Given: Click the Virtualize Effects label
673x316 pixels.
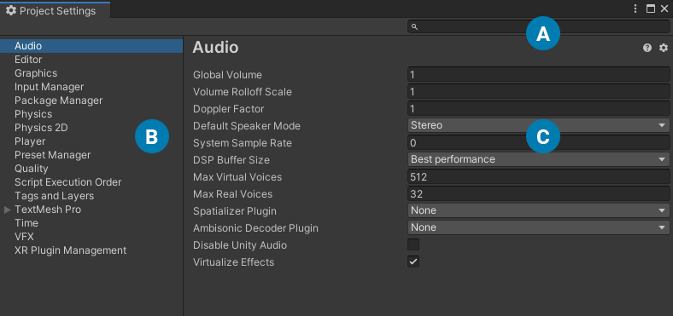Looking at the screenshot, I should click(x=233, y=262).
